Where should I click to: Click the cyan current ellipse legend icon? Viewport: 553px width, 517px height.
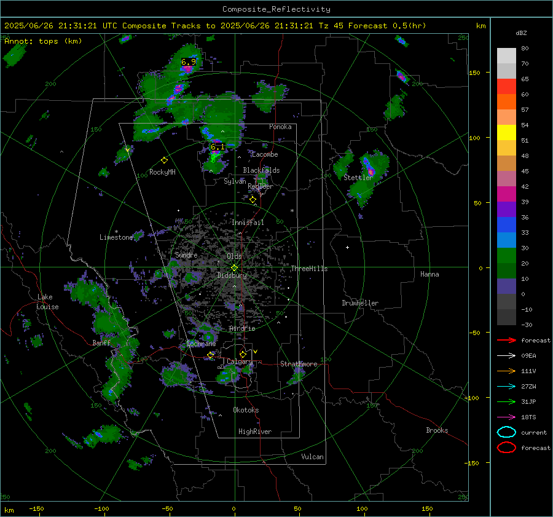tap(506, 432)
